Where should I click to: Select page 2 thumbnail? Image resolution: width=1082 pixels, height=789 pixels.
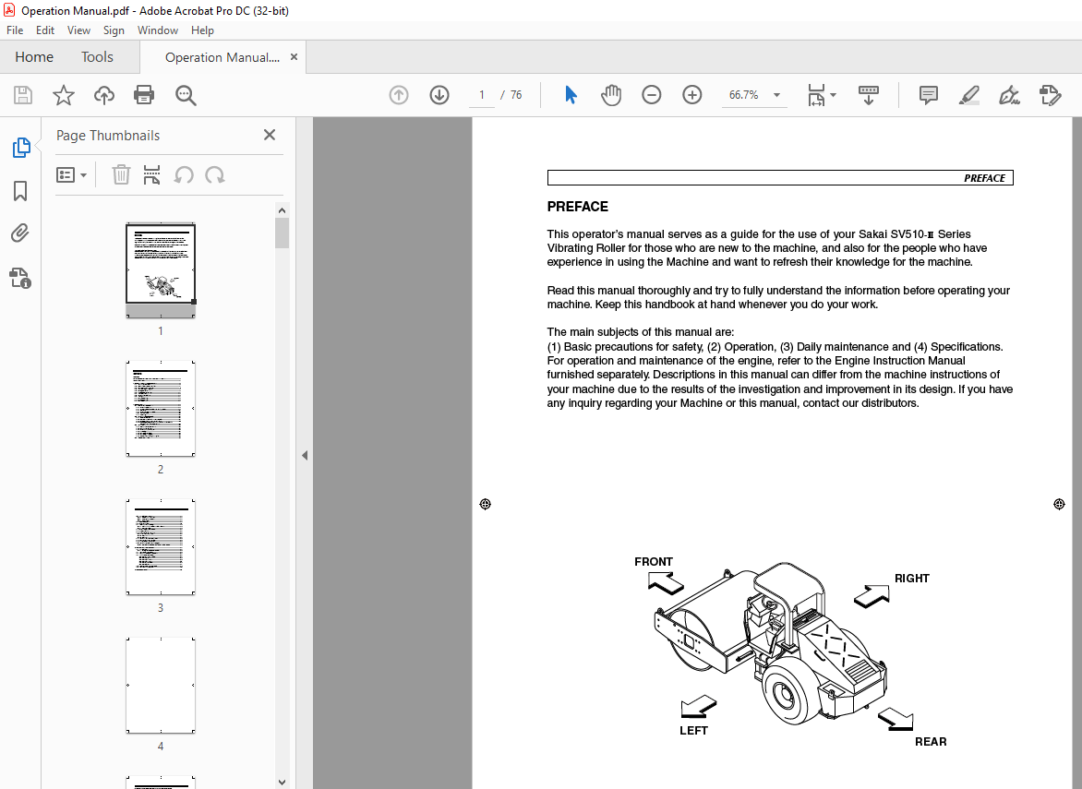[x=161, y=408]
